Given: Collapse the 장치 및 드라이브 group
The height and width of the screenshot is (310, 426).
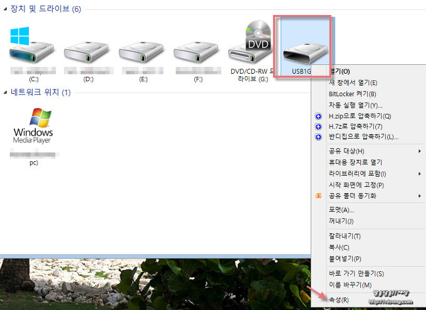Looking at the screenshot, I should (x=6, y=9).
